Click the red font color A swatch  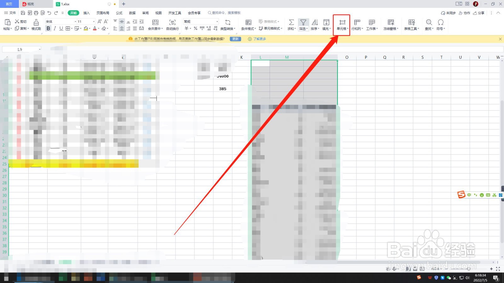tap(94, 28)
